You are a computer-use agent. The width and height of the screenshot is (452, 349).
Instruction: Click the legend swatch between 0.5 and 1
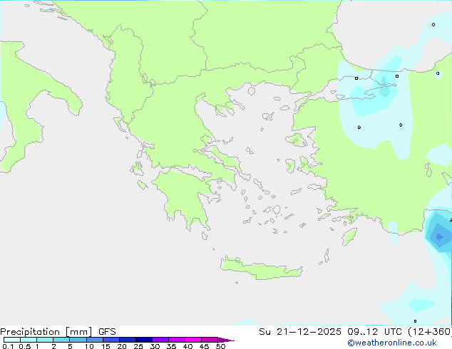[29, 340]
